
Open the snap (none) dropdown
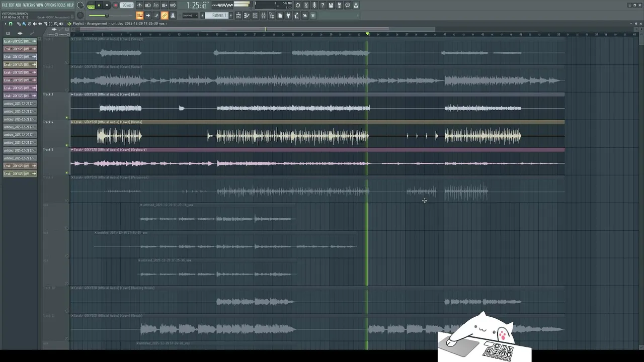[x=190, y=16]
